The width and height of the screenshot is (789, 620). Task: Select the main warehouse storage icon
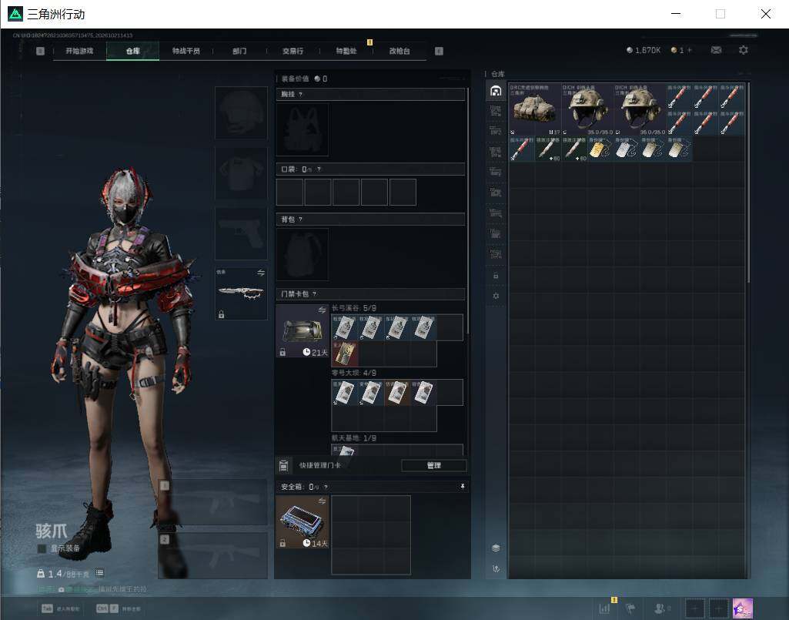(x=496, y=91)
